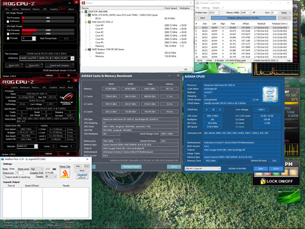Click the Start button in LinX
The image size is (305, 229).
pyautogui.click(x=203, y=18)
